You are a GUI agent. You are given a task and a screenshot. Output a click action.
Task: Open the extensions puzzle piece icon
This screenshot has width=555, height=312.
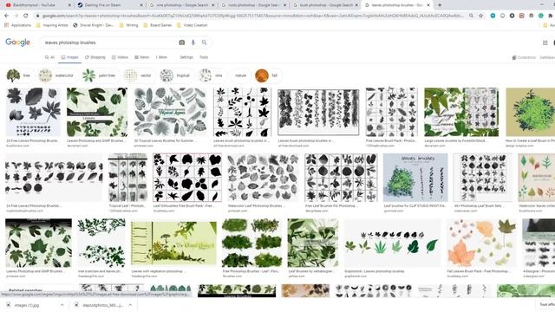click(550, 16)
